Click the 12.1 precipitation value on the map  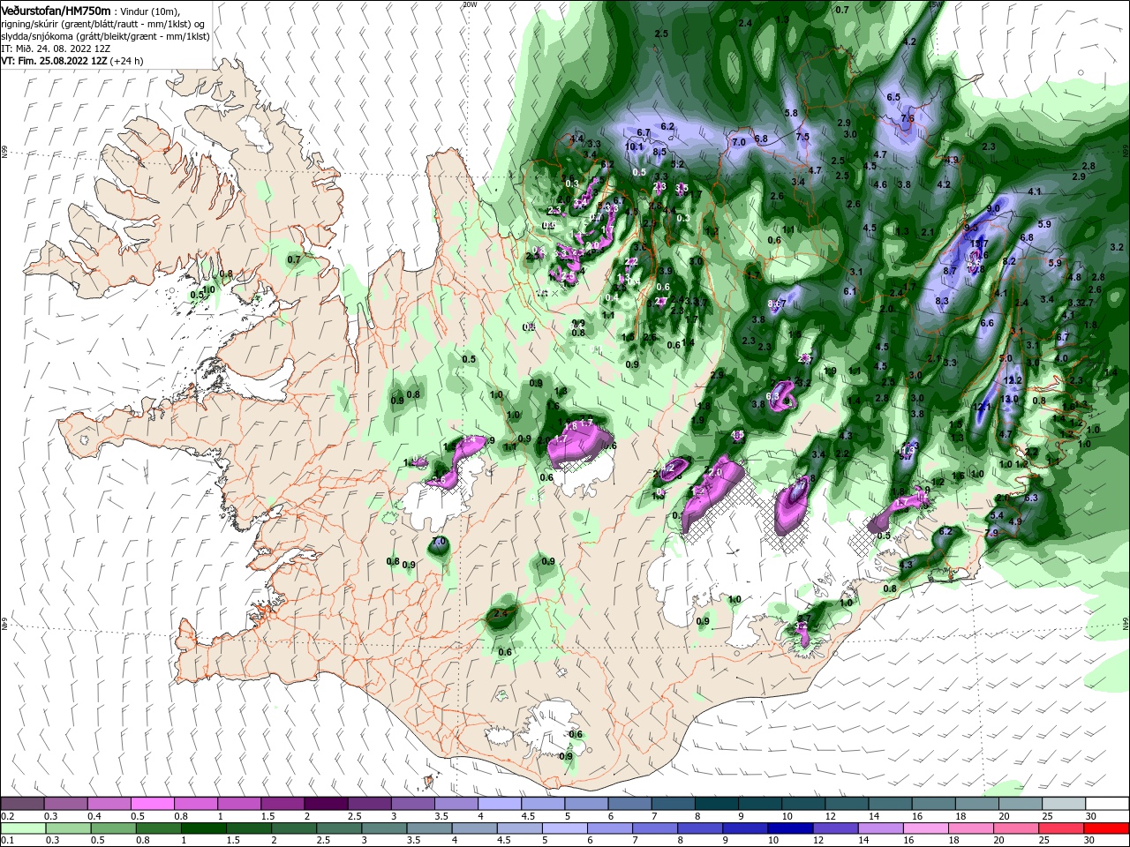click(983, 407)
